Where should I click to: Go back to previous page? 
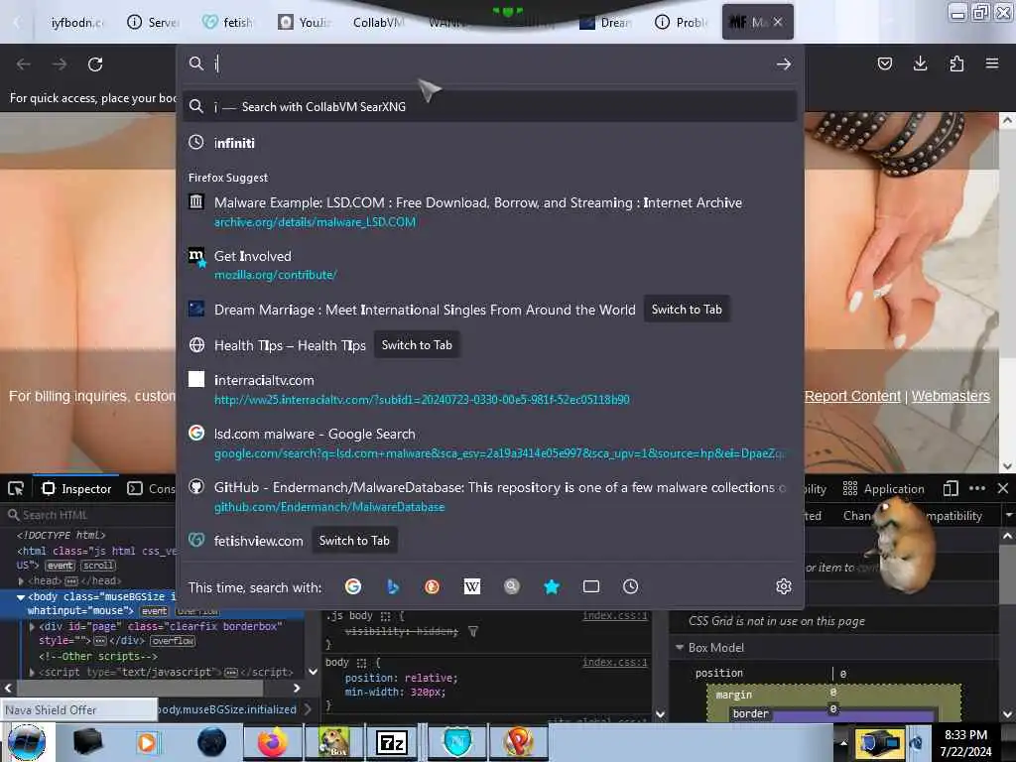pos(24,64)
